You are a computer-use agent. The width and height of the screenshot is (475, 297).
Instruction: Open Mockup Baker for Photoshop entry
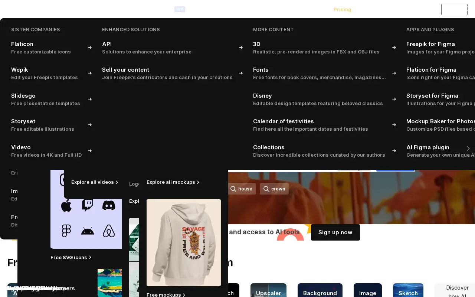[440, 125]
